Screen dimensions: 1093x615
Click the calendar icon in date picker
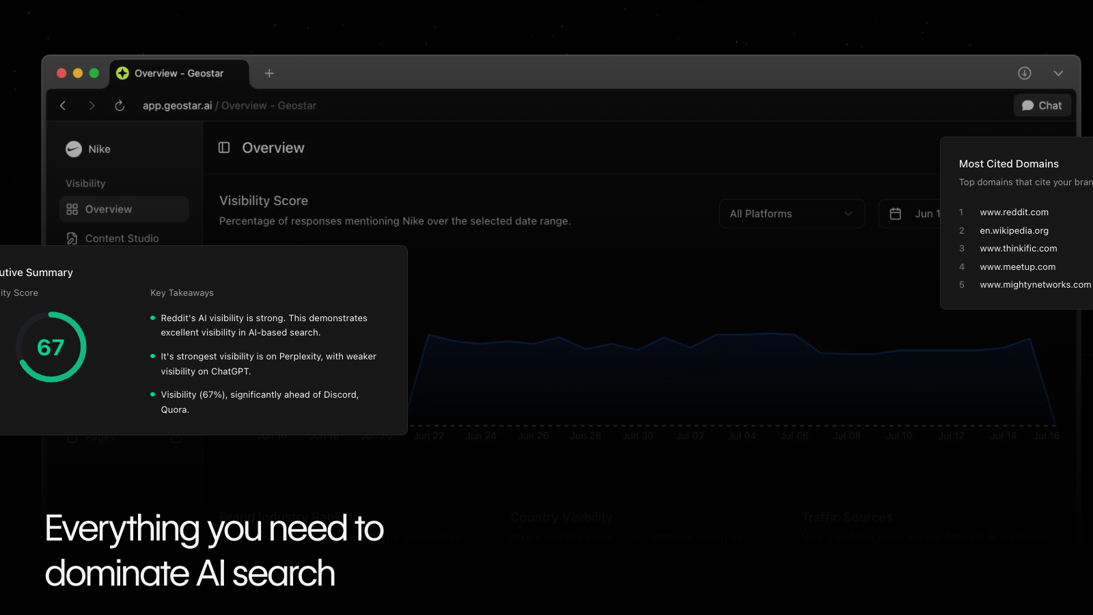point(895,214)
